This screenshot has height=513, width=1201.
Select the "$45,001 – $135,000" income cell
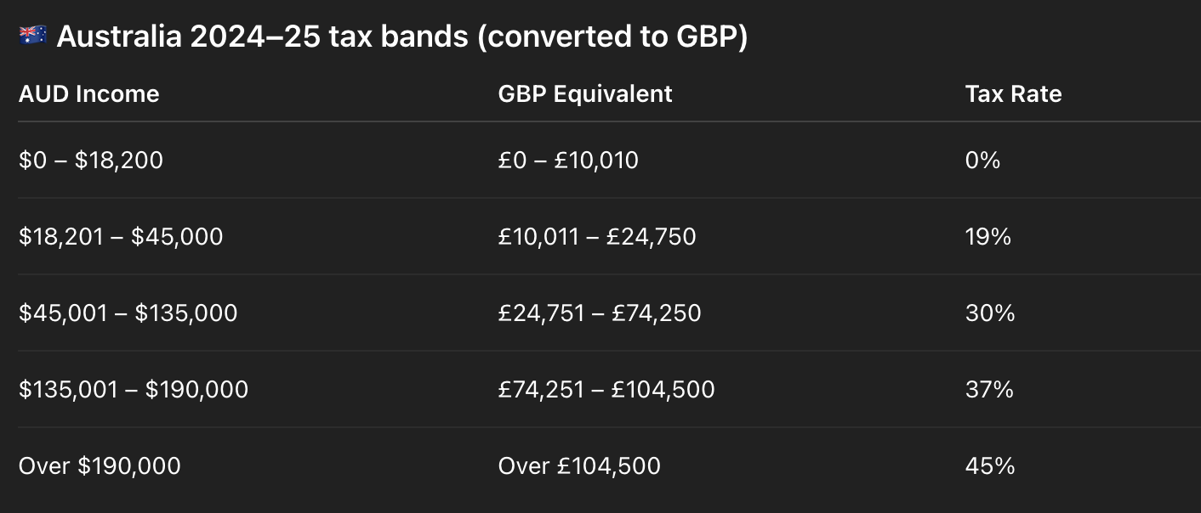pos(128,313)
